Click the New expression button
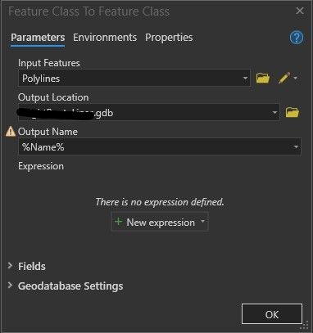The width and height of the screenshot is (313, 333). pyautogui.click(x=160, y=222)
